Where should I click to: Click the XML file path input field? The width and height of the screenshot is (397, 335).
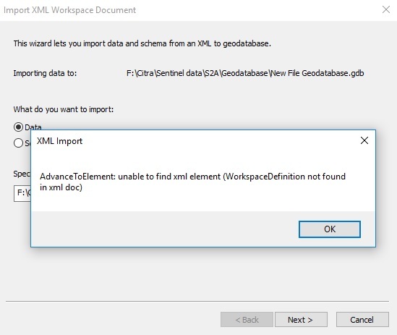(x=22, y=193)
